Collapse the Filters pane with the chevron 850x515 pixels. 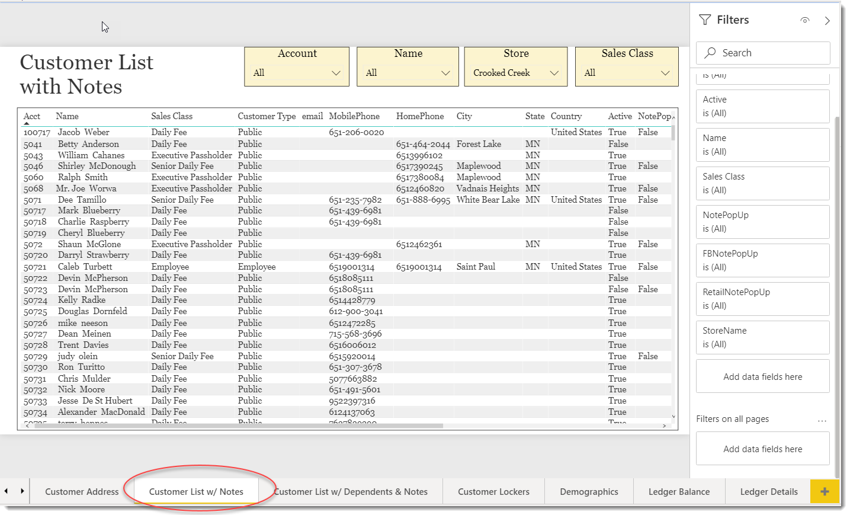[827, 21]
